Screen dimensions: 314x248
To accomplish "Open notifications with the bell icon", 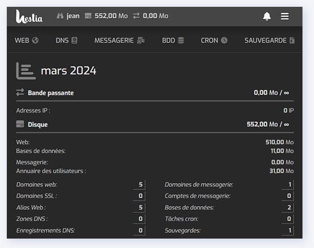I will pyautogui.click(x=267, y=16).
